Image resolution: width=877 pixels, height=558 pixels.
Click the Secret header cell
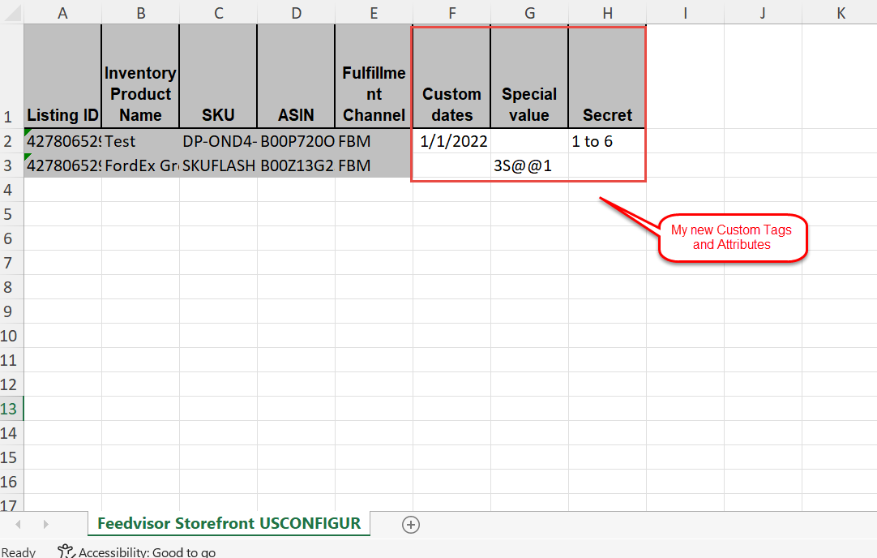coord(607,76)
